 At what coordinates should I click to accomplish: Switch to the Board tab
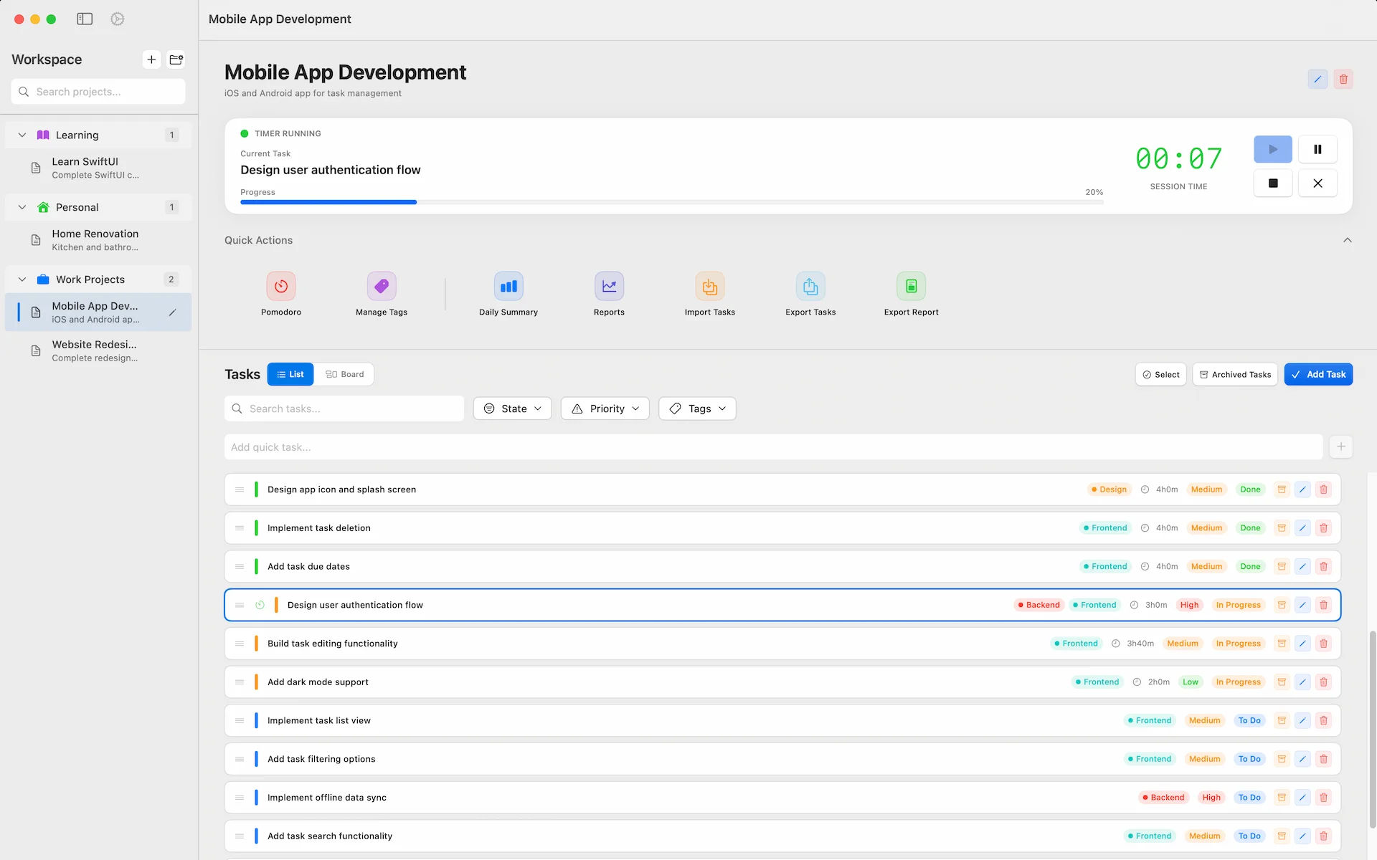[x=345, y=373]
